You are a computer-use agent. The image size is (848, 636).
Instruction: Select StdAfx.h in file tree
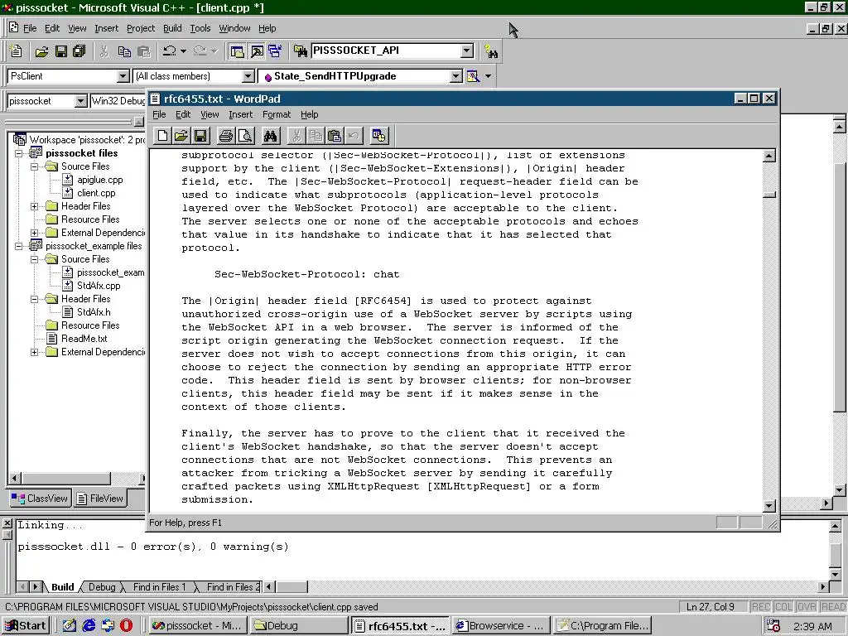click(x=93, y=312)
